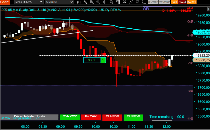Click the US RTH OR green box
Image resolution: width=210 pixels, height=130 pixels.
coord(133,118)
